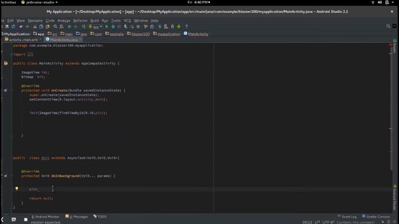Select the app breadcrumb folder
This screenshot has height=224, width=399.
pyautogui.click(x=39, y=34)
